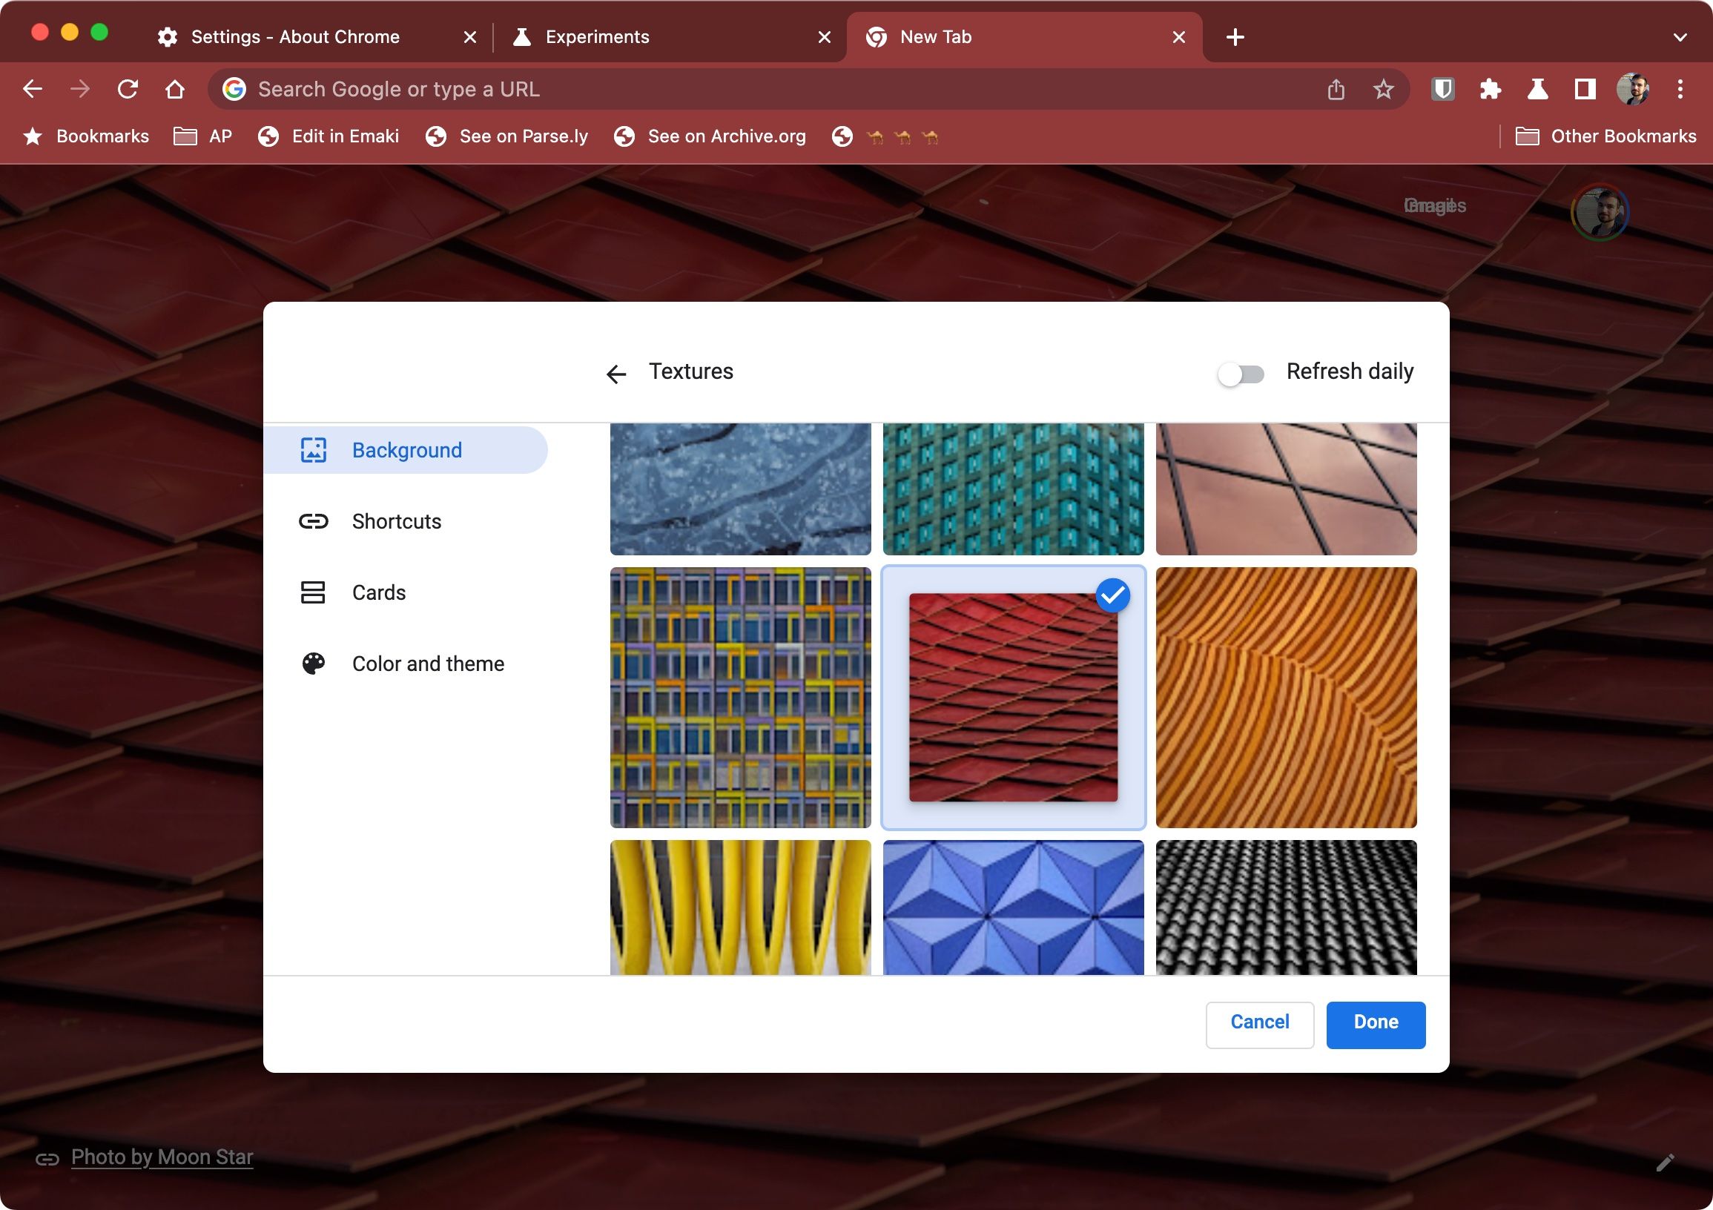Open the Settings - About Chrome tab
This screenshot has height=1210, width=1713.
(x=294, y=36)
